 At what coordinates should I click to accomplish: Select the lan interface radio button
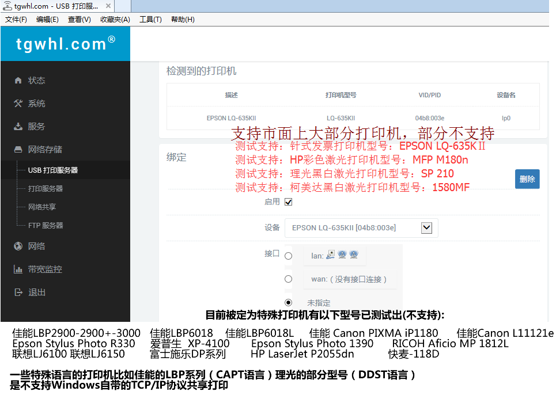click(288, 256)
